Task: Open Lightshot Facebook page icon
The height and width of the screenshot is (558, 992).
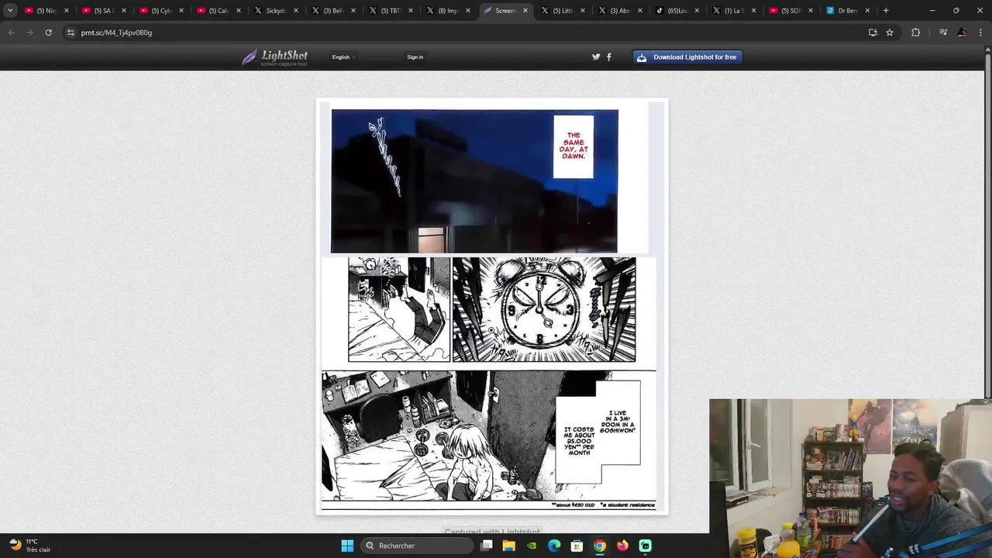Action: click(x=609, y=57)
